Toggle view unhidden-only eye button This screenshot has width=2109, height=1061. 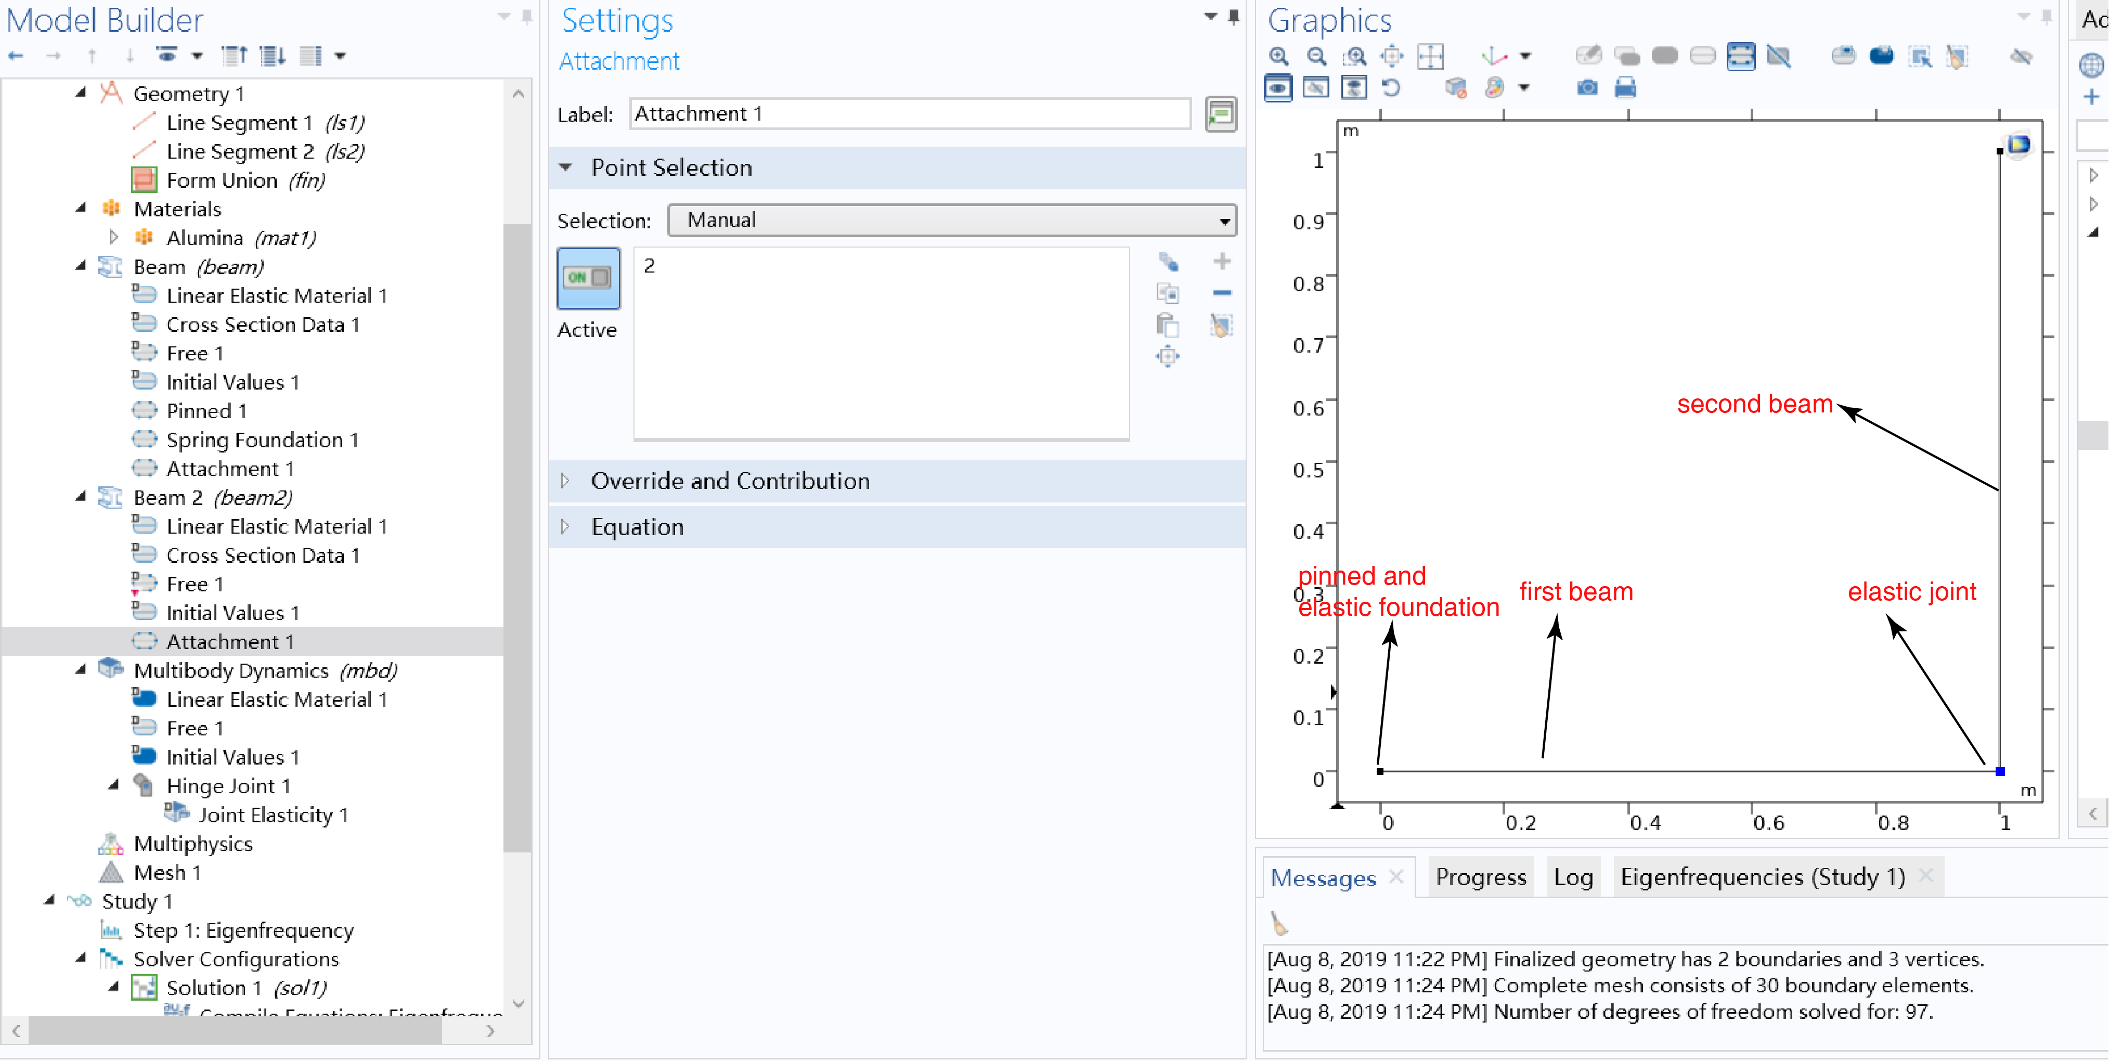(x=1278, y=87)
